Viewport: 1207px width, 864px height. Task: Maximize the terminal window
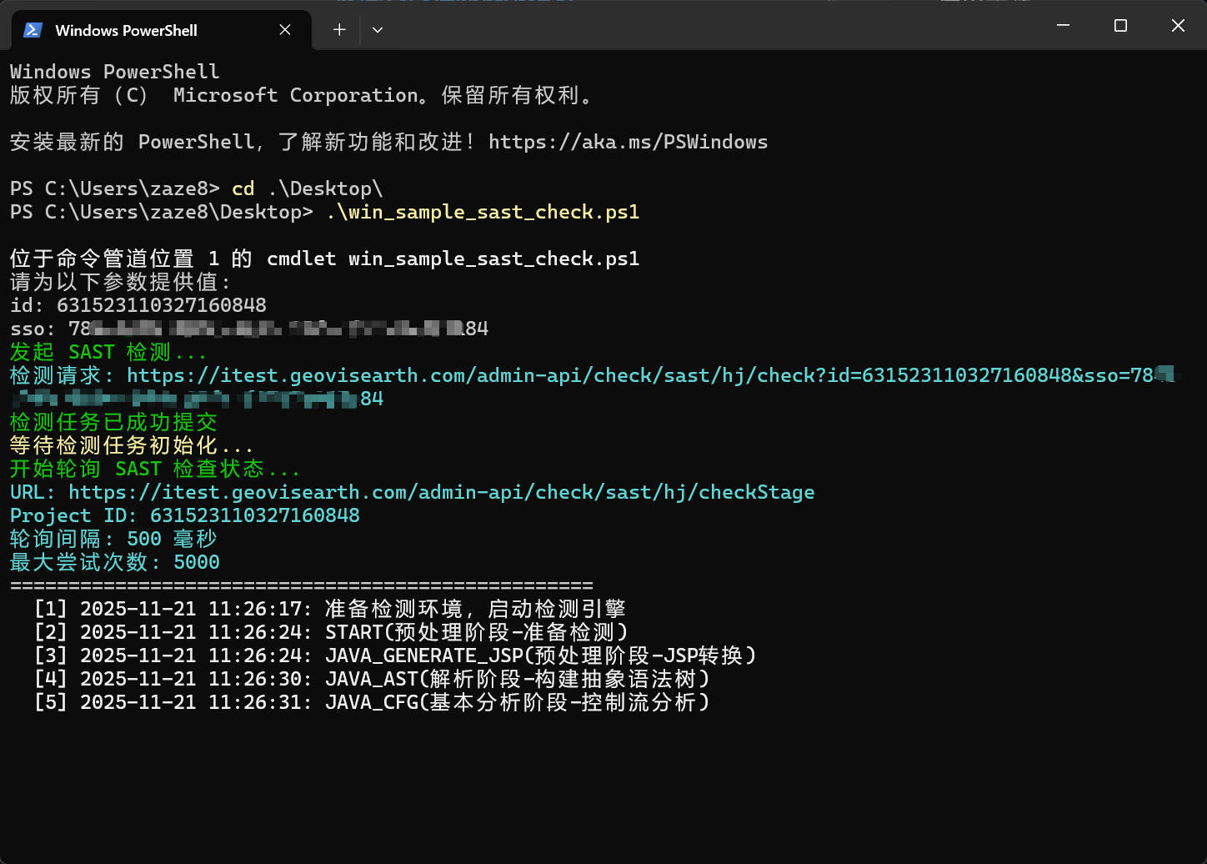1120,26
